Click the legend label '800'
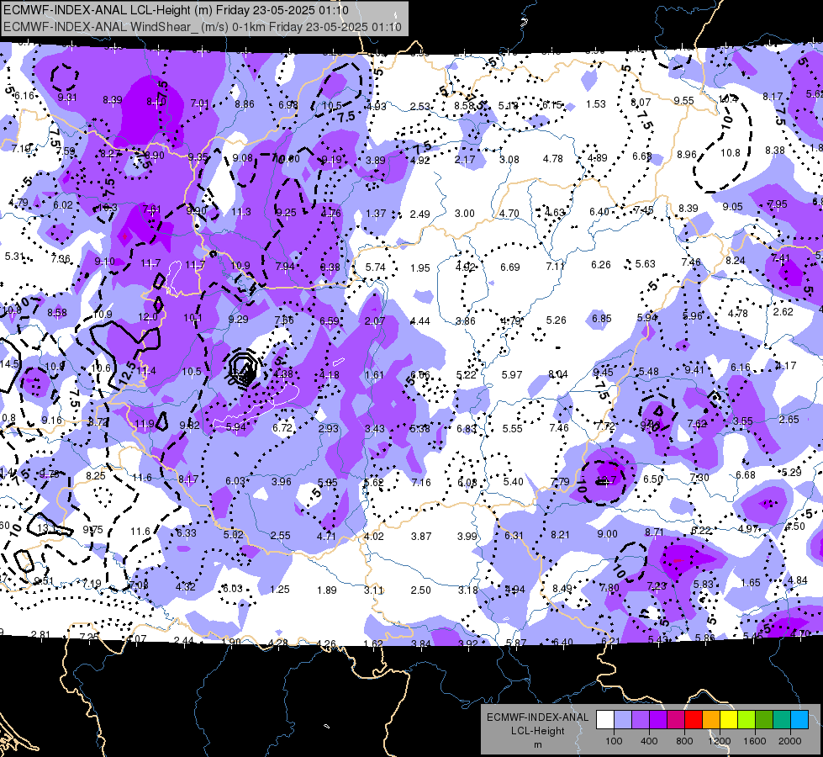The height and width of the screenshot is (757, 823). click(x=684, y=741)
